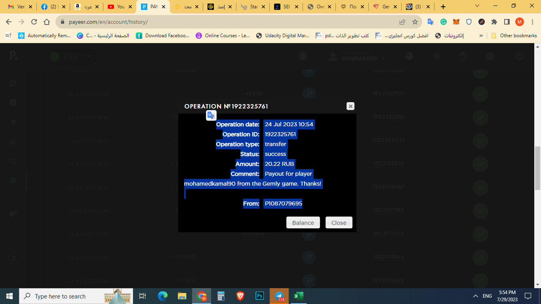Switch to the Gmail tab
The image size is (541, 304).
click(20, 7)
